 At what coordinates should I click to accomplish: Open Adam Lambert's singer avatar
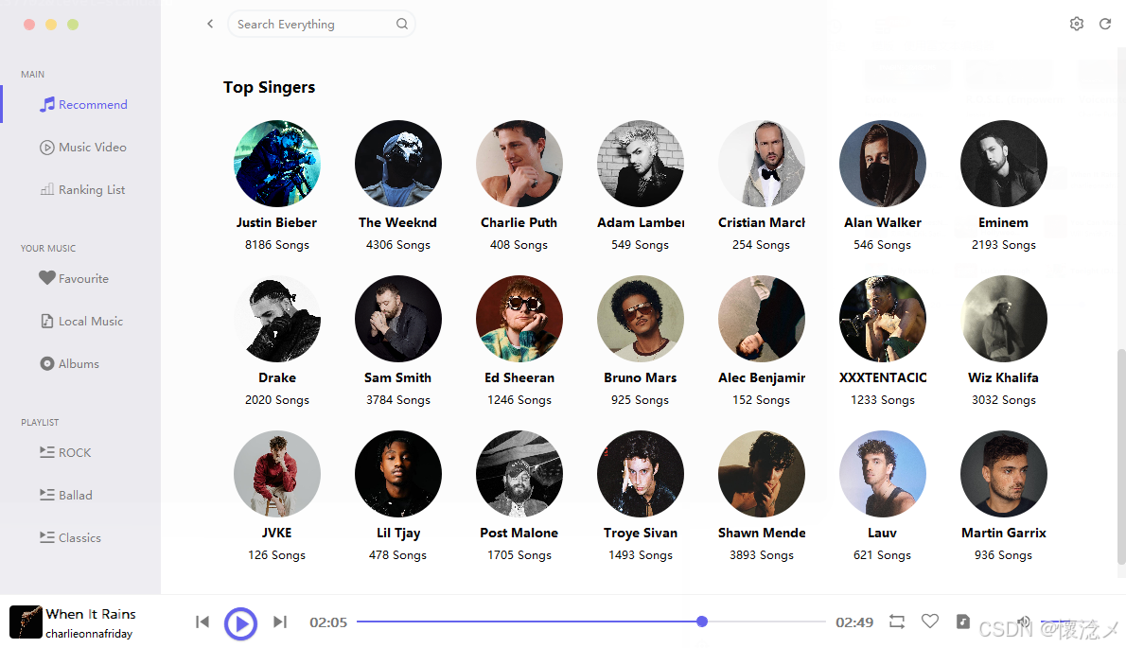(x=640, y=164)
